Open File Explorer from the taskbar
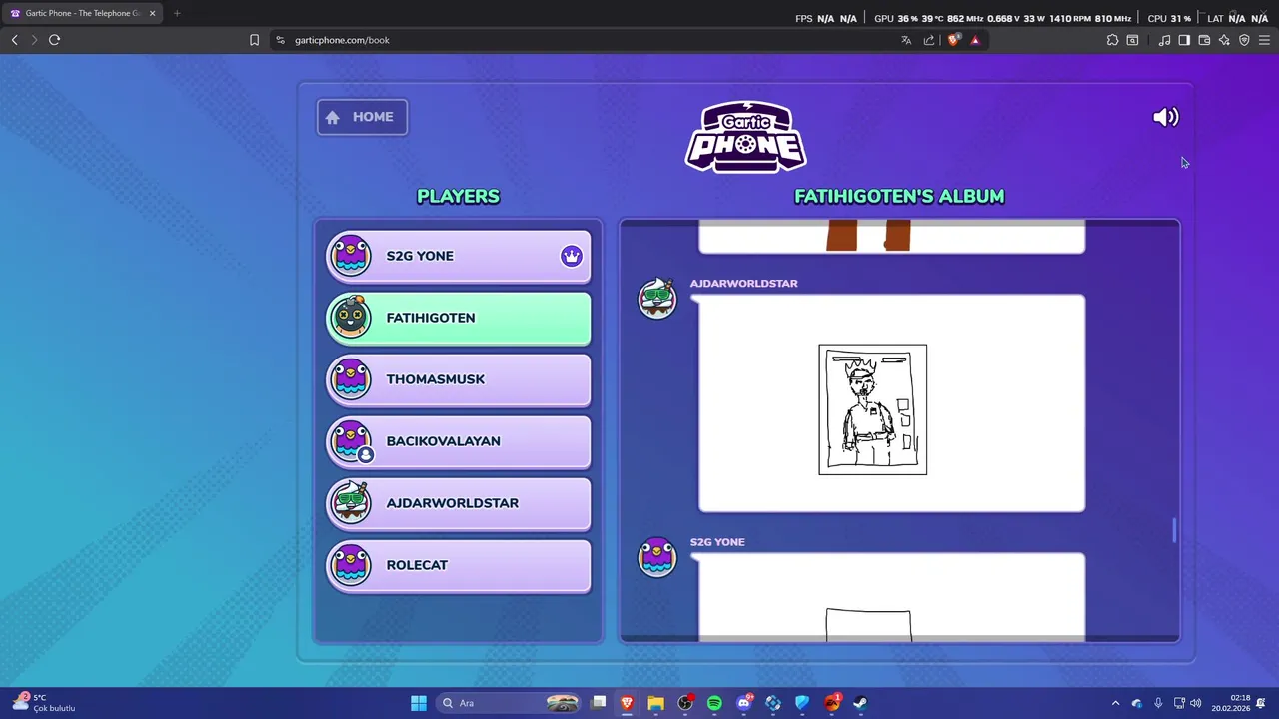This screenshot has width=1279, height=719. pyautogui.click(x=655, y=703)
